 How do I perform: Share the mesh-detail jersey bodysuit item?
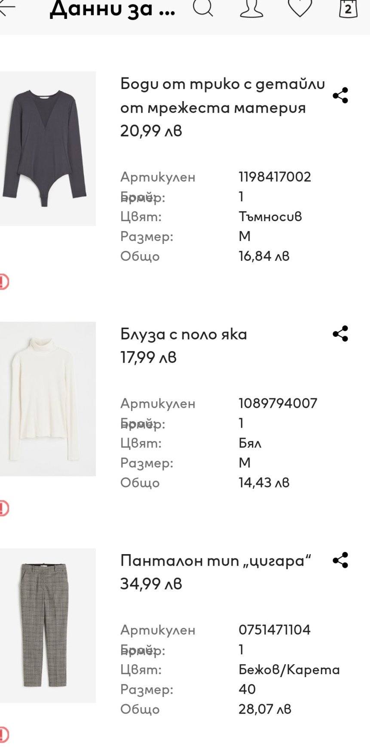click(x=340, y=96)
